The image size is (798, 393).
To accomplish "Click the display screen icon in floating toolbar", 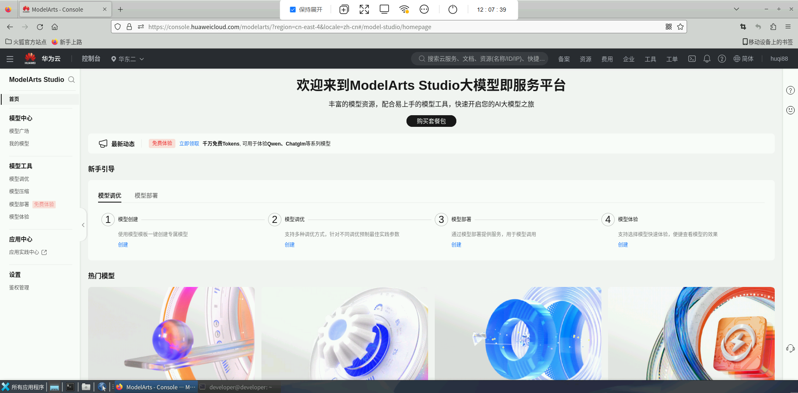I will pos(384,10).
